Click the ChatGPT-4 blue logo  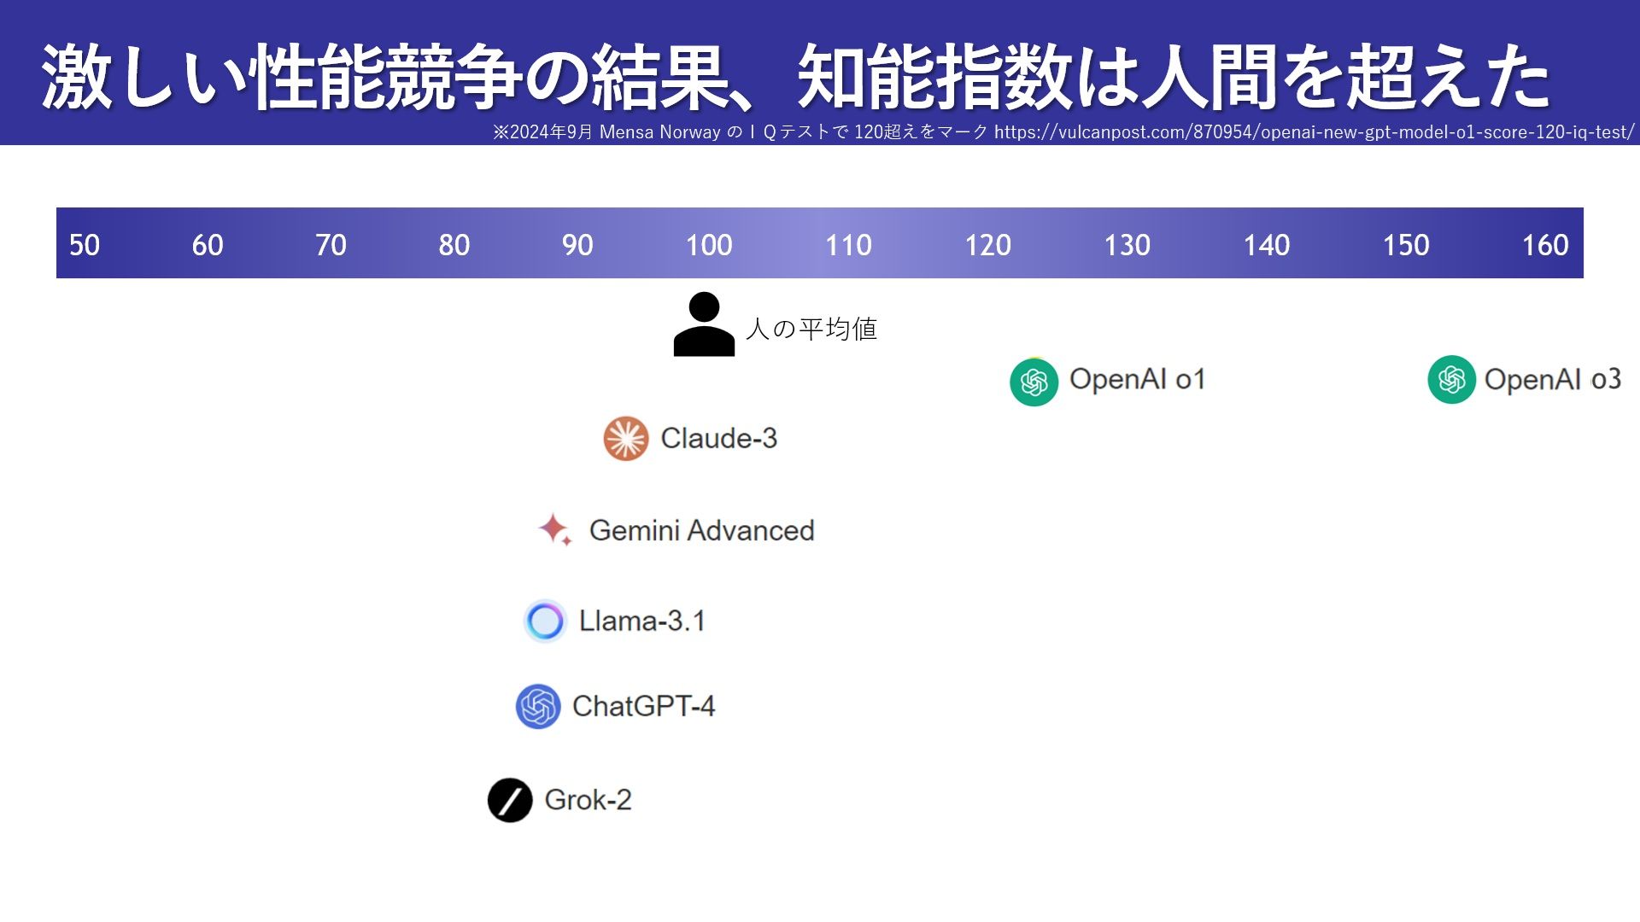pos(538,706)
